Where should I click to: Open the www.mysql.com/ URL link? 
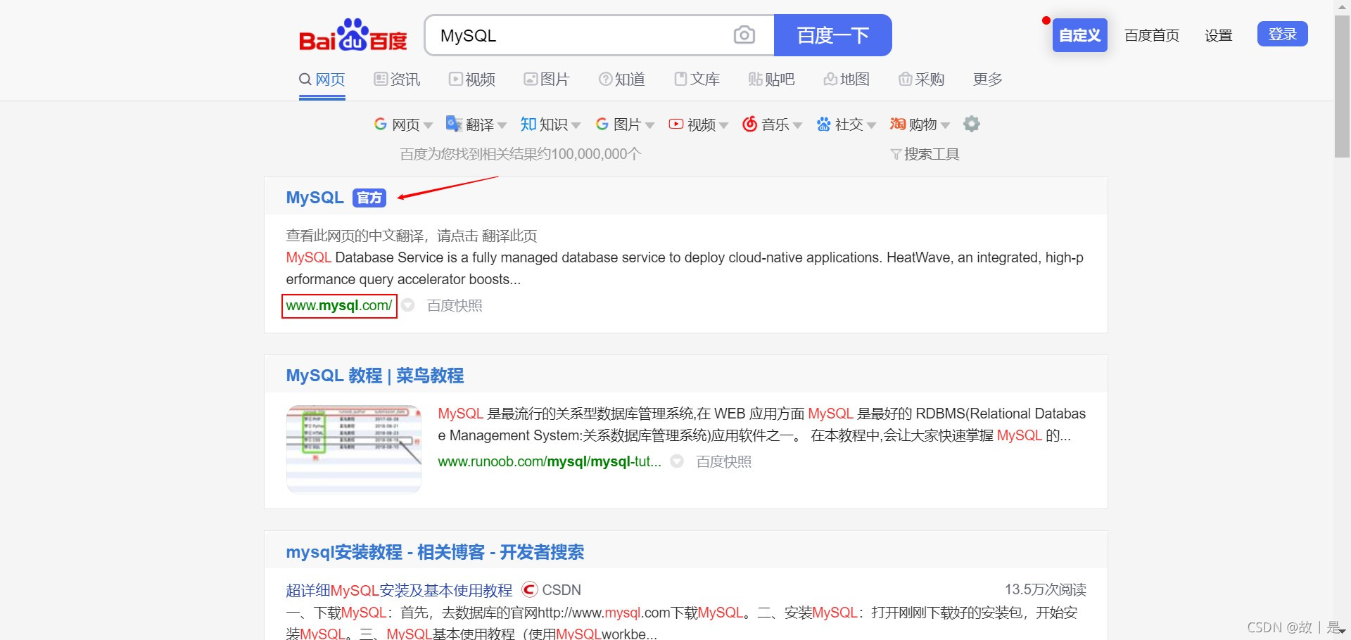339,306
